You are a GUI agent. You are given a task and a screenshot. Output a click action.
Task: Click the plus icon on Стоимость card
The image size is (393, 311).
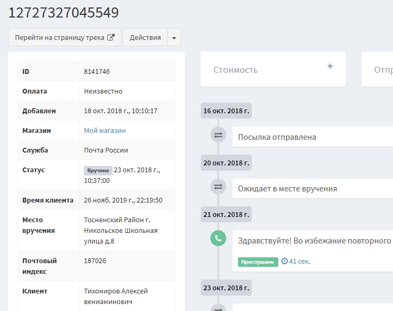click(330, 66)
